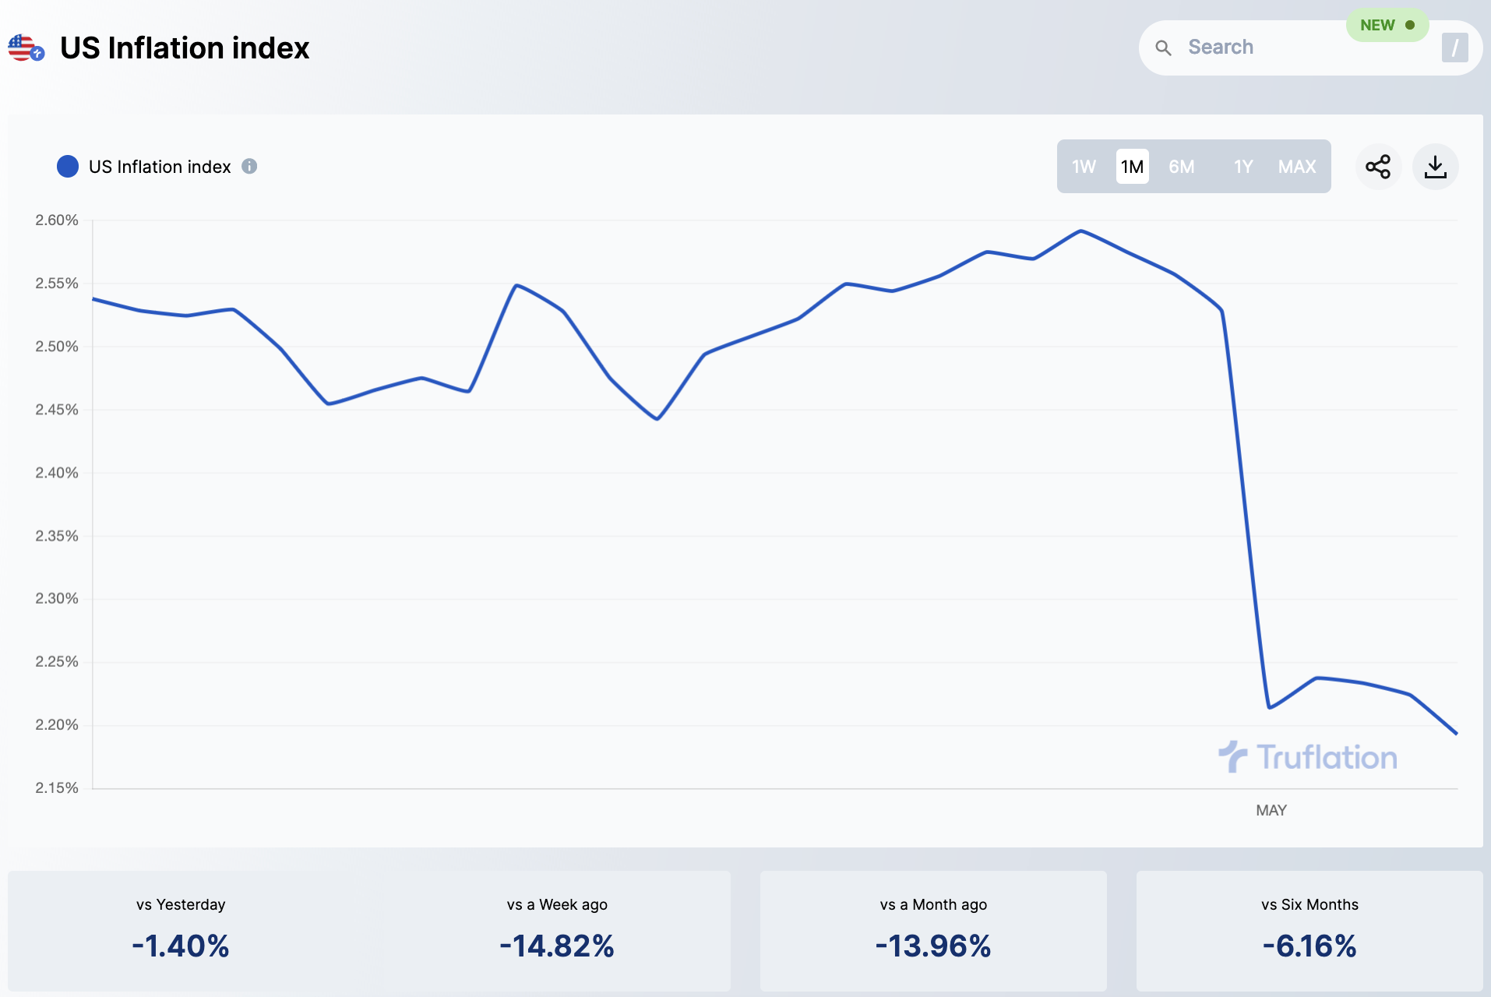Viewport: 1491px width, 997px height.
Task: Select the 1W time range
Action: pyautogui.click(x=1084, y=167)
